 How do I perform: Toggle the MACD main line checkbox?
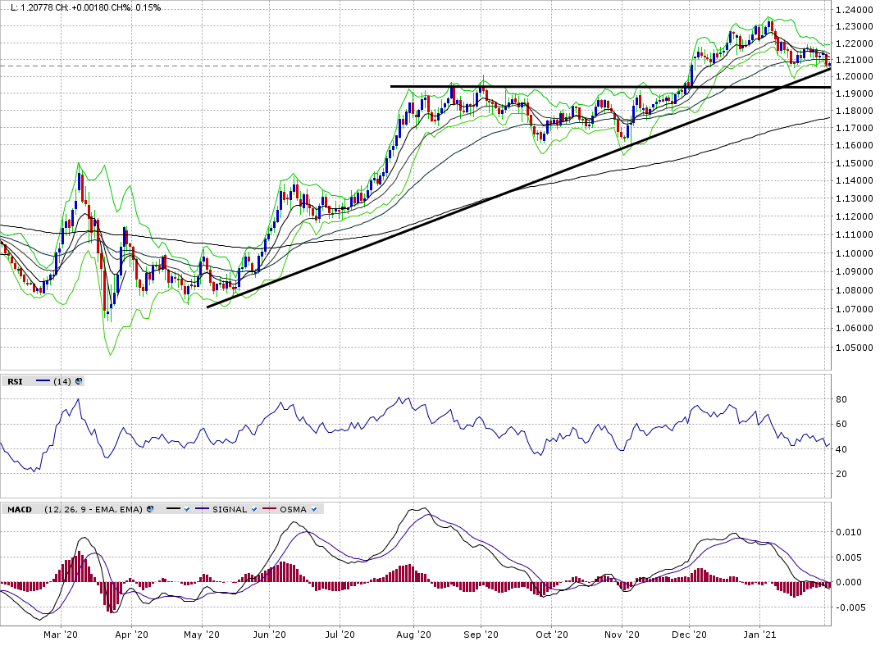188,509
